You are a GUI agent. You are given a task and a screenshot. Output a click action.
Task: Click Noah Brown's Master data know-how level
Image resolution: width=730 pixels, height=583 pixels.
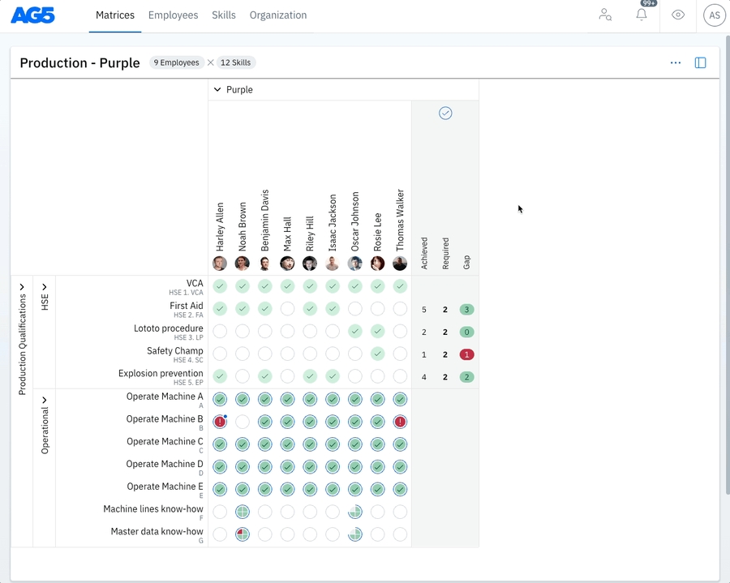pyautogui.click(x=242, y=534)
